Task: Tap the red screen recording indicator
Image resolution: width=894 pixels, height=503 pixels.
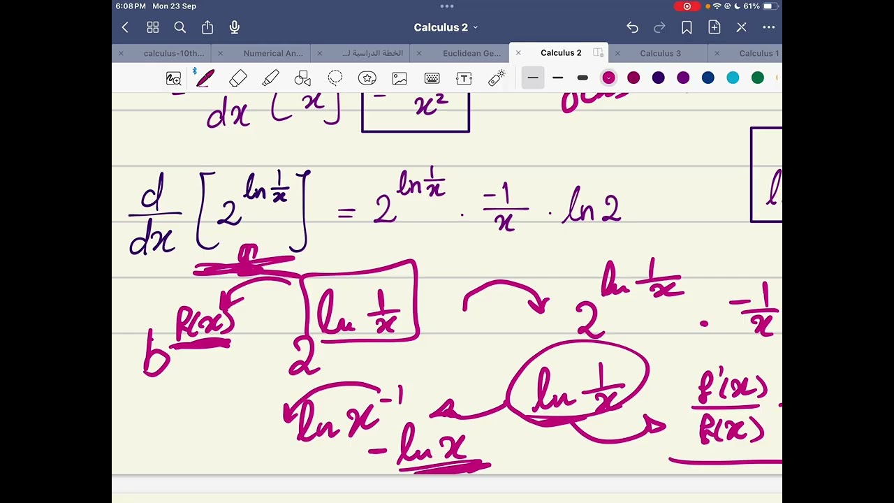Action: click(687, 6)
